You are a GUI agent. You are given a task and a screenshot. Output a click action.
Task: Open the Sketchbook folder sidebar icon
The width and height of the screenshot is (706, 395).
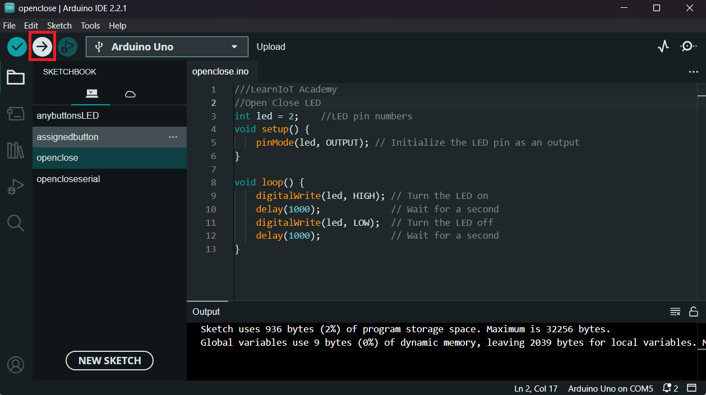point(16,77)
